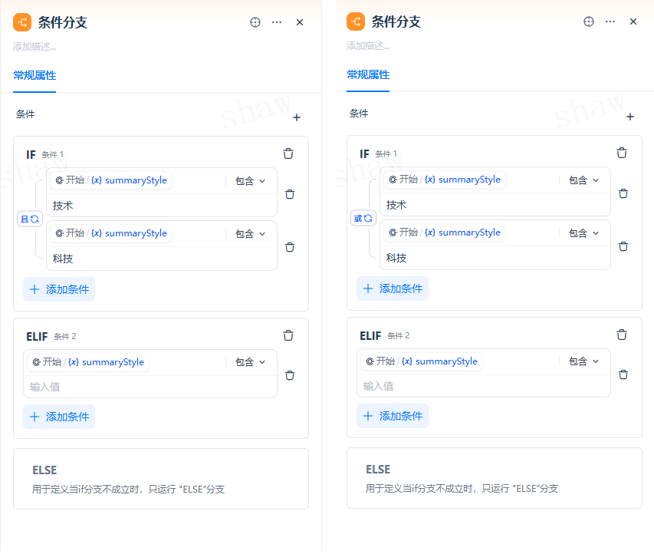Delete ELIF 条件 2 using its trash icon

pyautogui.click(x=288, y=335)
